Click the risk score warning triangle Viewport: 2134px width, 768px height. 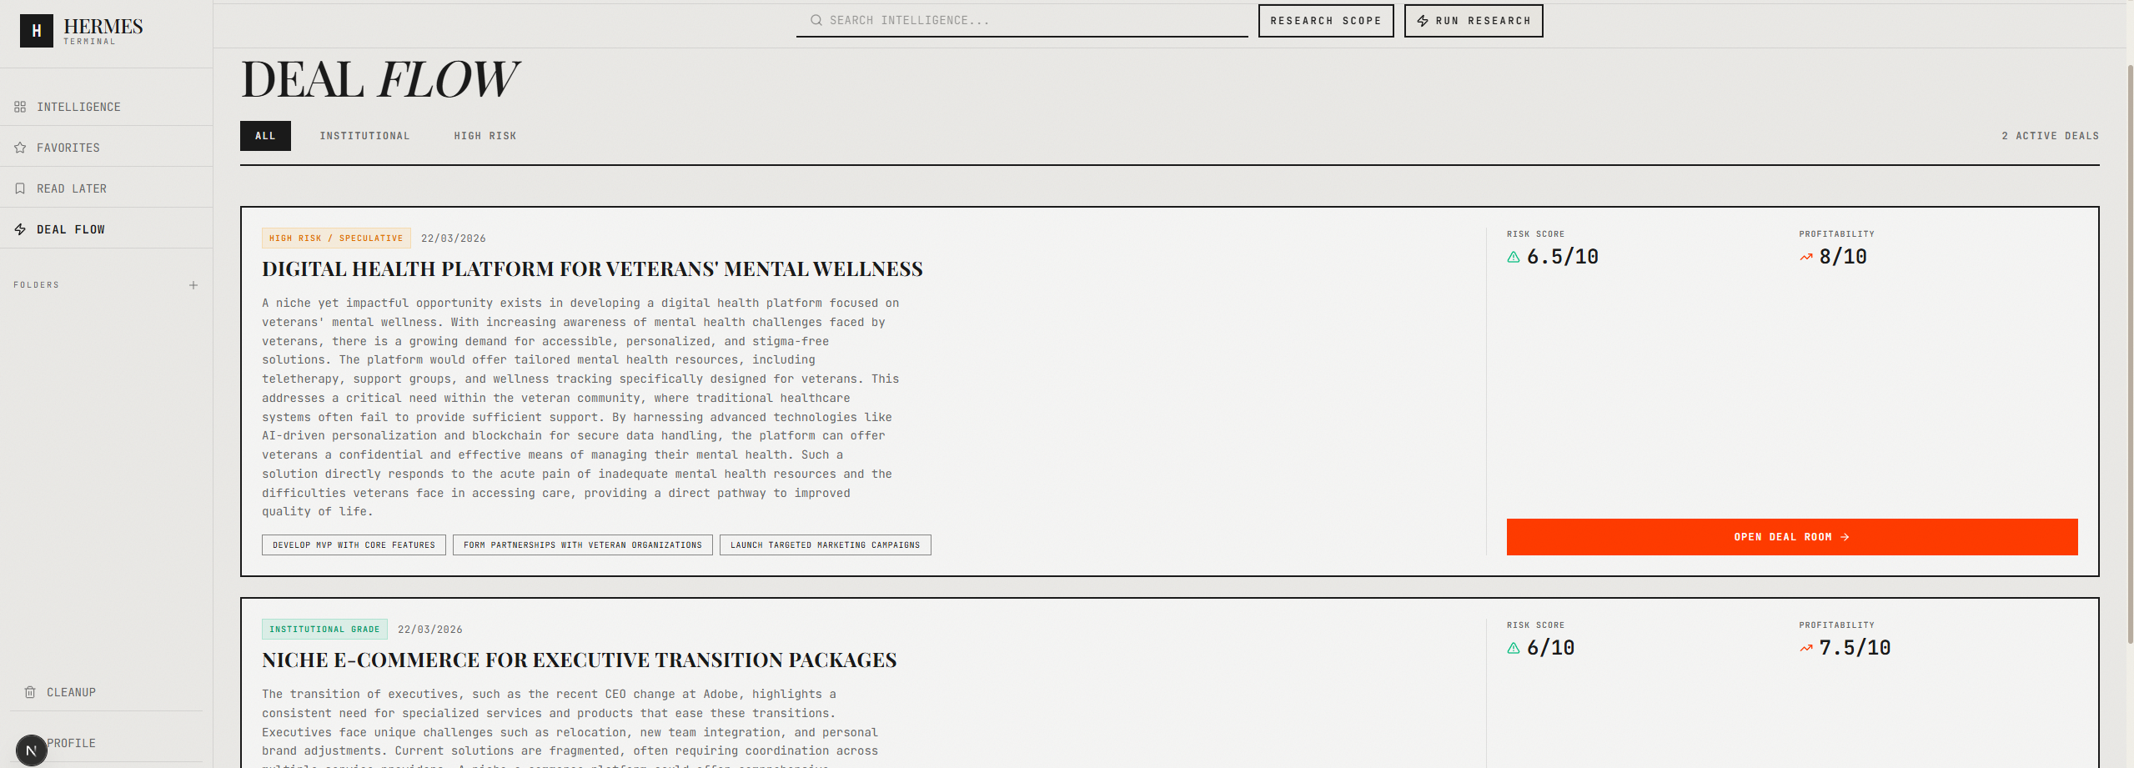[1513, 257]
